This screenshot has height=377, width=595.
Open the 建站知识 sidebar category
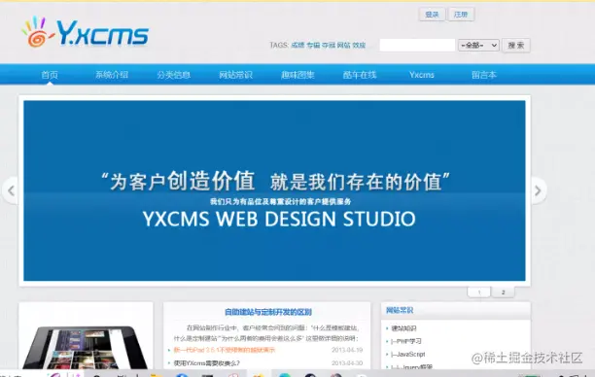403,328
